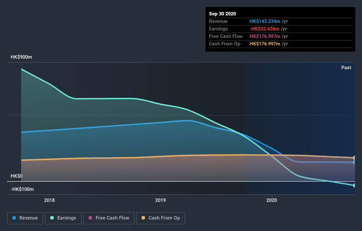This screenshot has height=231, width=362.
Task: Click the -HK$32.636m earnings value
Action: pyautogui.click(x=265, y=29)
